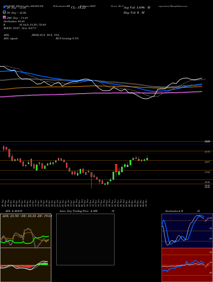Click the 11.62 price axis label
This screenshot has width=213, height=282.
click(207, 172)
